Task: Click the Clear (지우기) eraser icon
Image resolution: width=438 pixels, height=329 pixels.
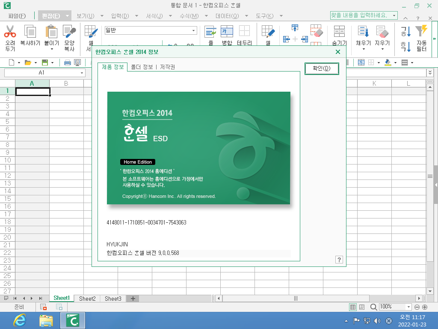Action: point(382,31)
